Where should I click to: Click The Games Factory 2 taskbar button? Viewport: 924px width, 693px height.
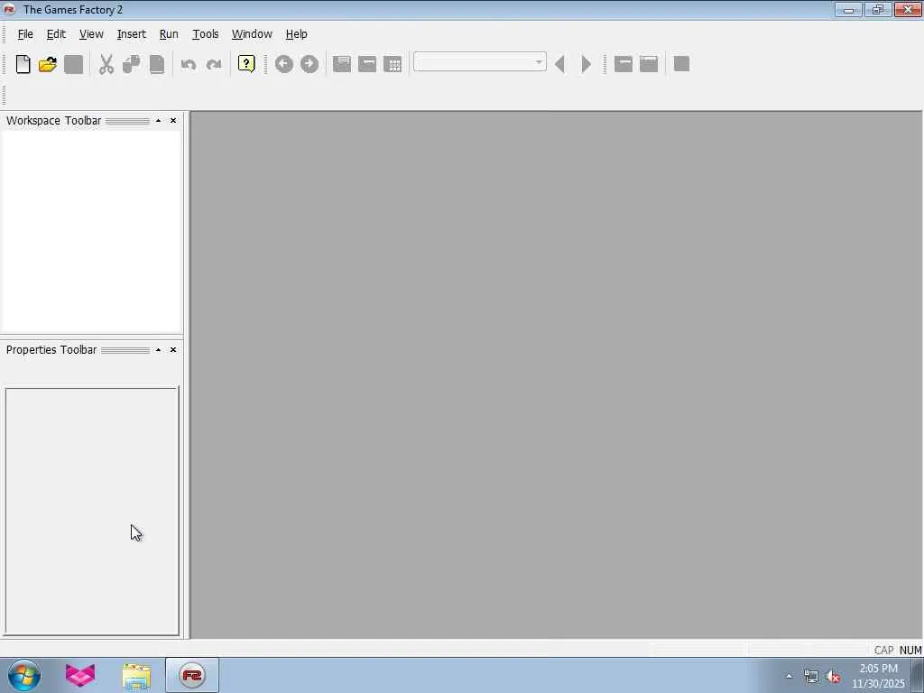pos(192,675)
